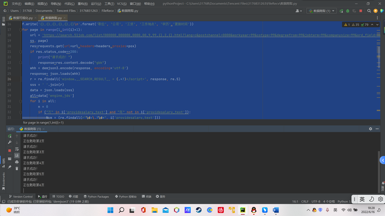Screen dimensions: 385x216
Task: Collapse the for-loop fold marker at line 17
Action: coord(21,30)
